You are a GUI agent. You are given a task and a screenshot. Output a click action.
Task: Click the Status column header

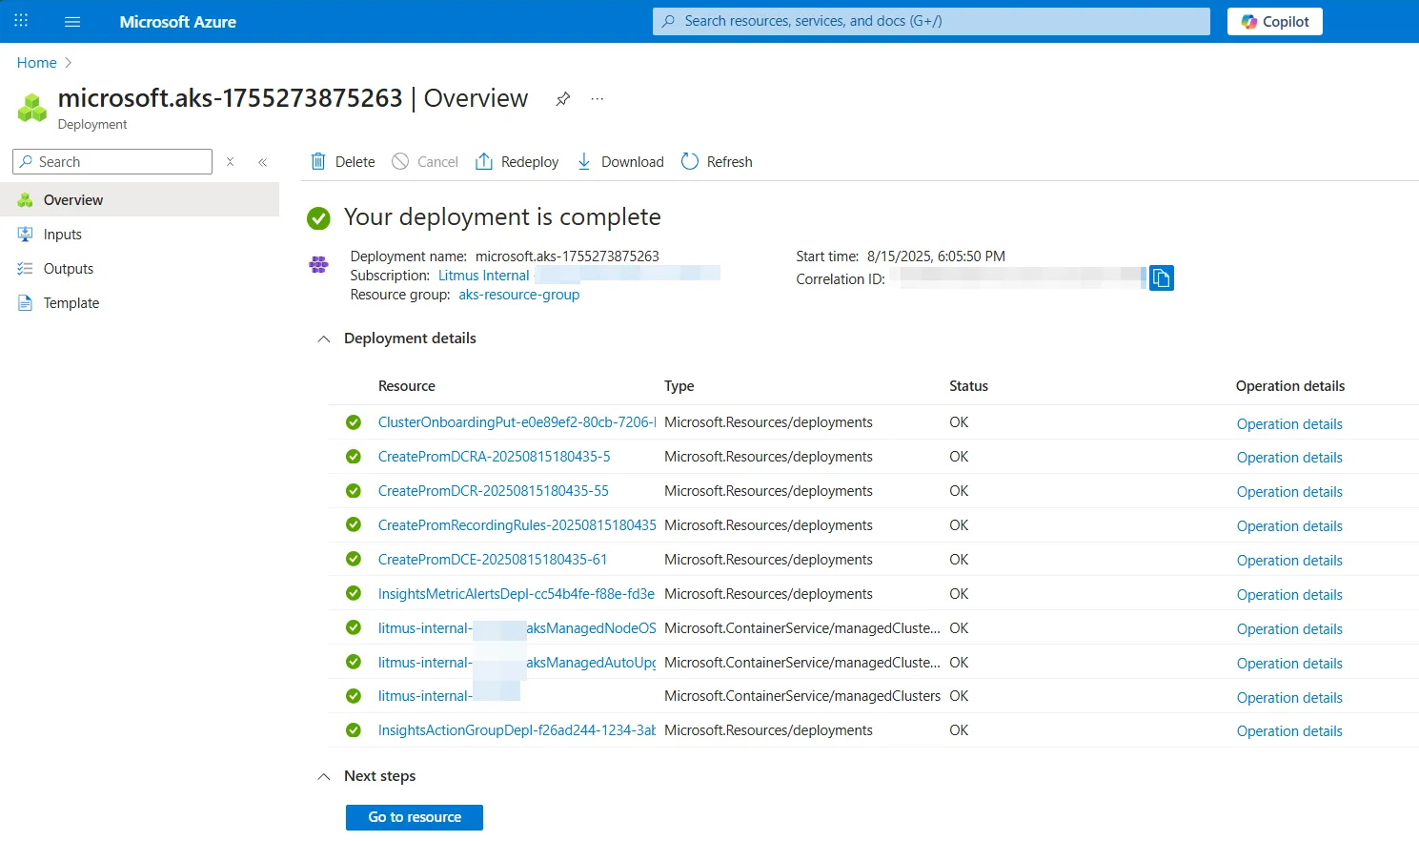(x=968, y=386)
